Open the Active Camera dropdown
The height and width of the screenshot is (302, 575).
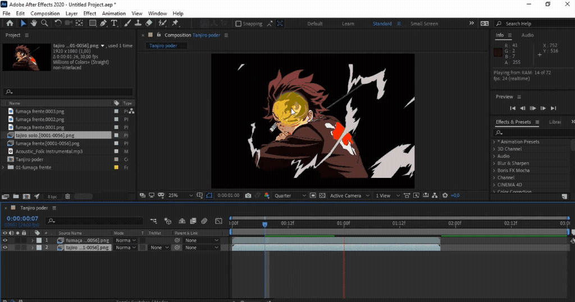[349, 196]
